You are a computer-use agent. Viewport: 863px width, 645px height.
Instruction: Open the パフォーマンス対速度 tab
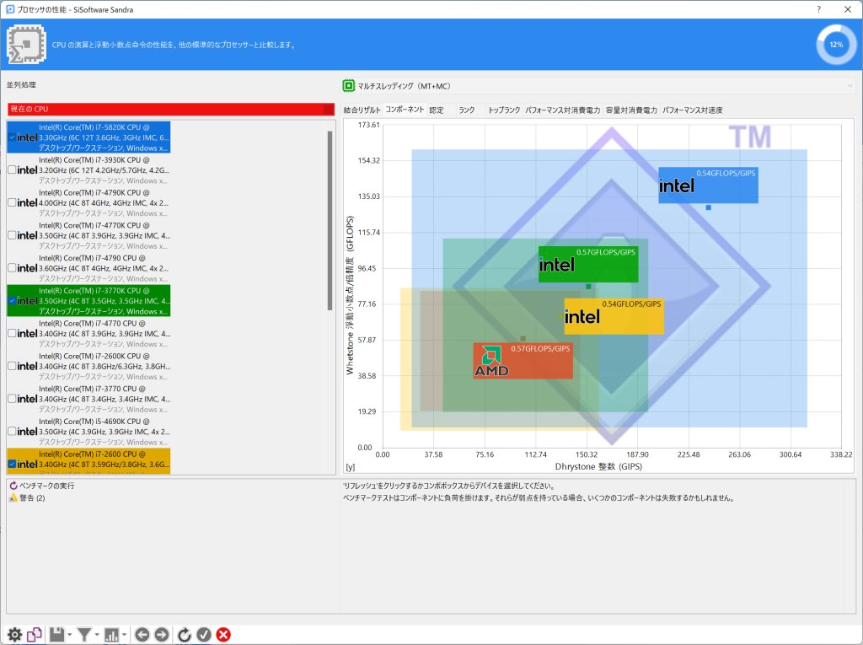tap(693, 110)
